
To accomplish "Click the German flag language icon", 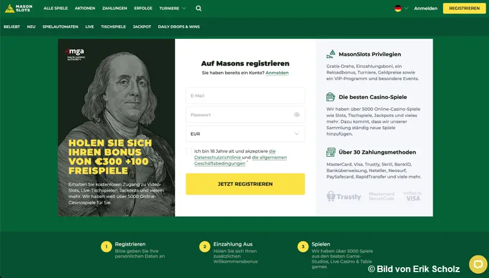I will [x=398, y=9].
